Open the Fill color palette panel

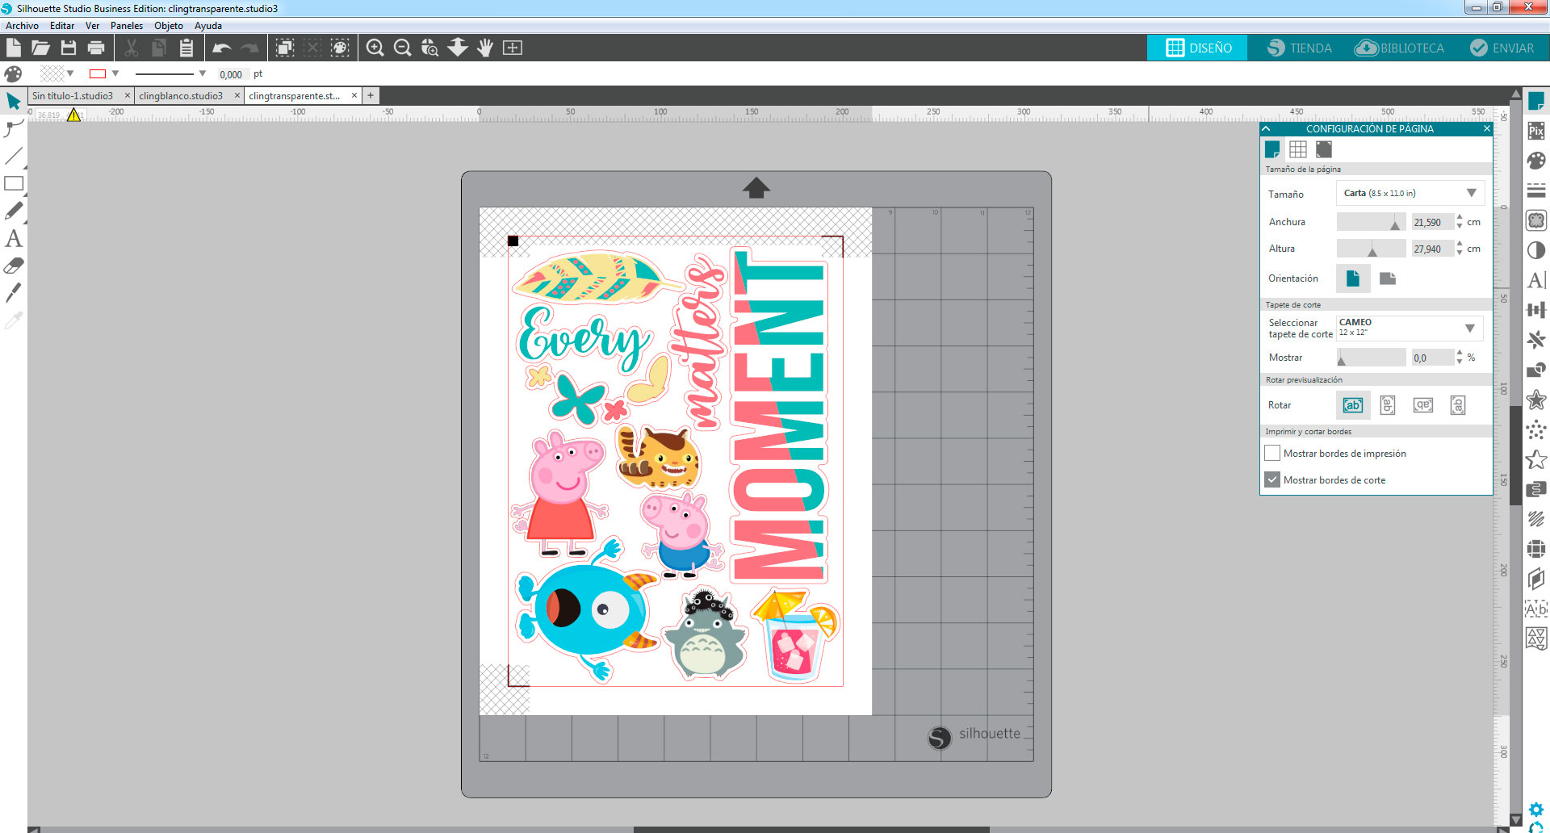(1536, 161)
